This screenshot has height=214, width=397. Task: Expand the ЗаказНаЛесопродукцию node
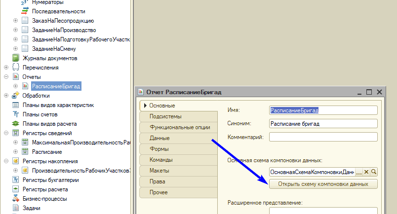[x=15, y=21]
